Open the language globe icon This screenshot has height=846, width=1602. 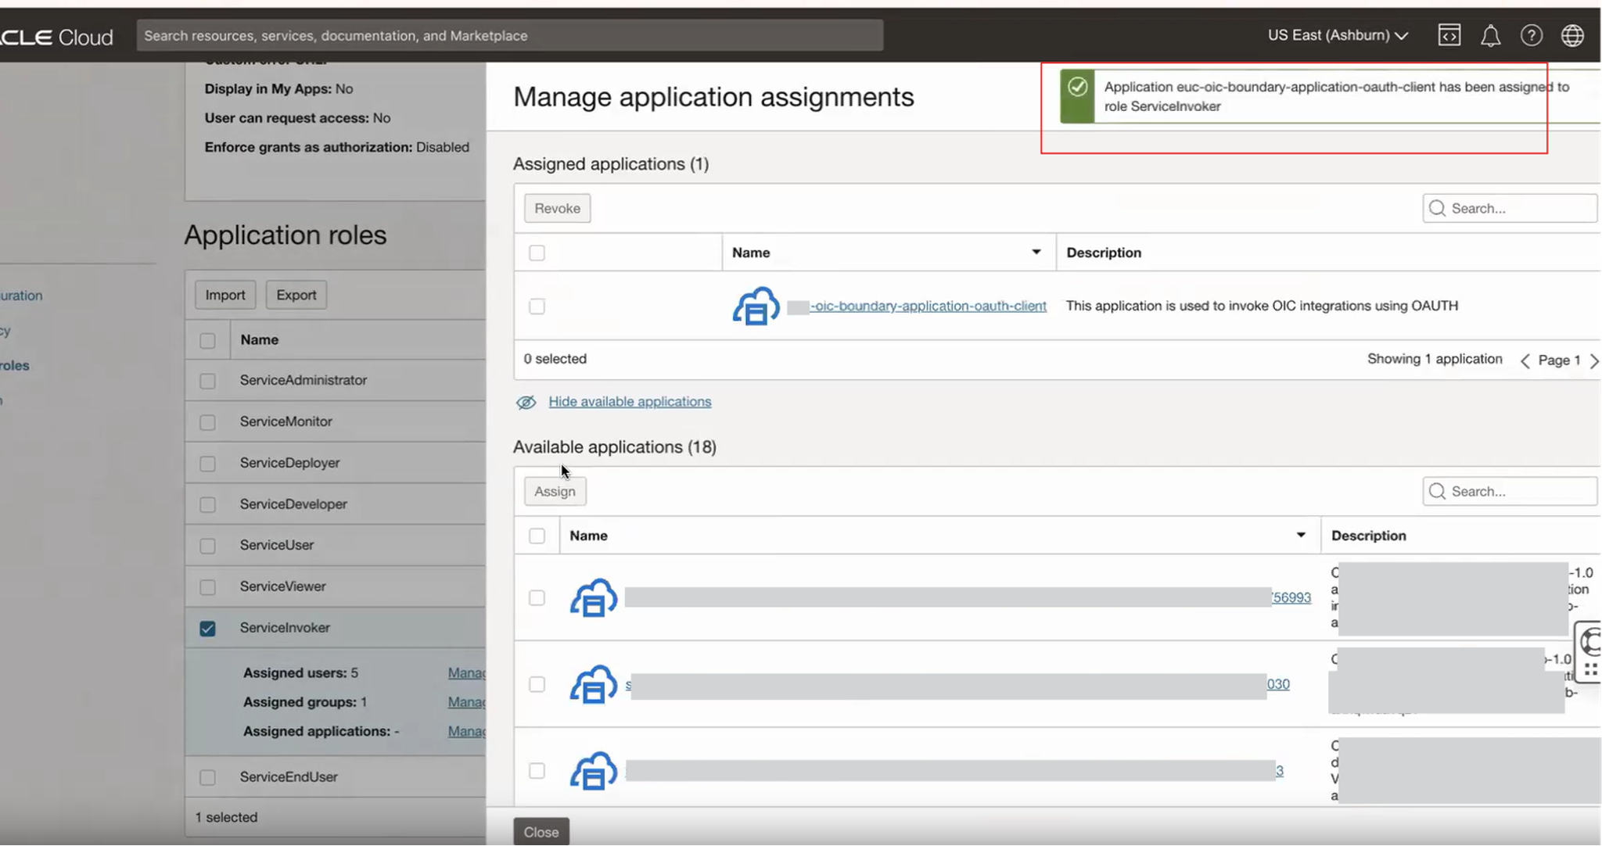pos(1572,35)
